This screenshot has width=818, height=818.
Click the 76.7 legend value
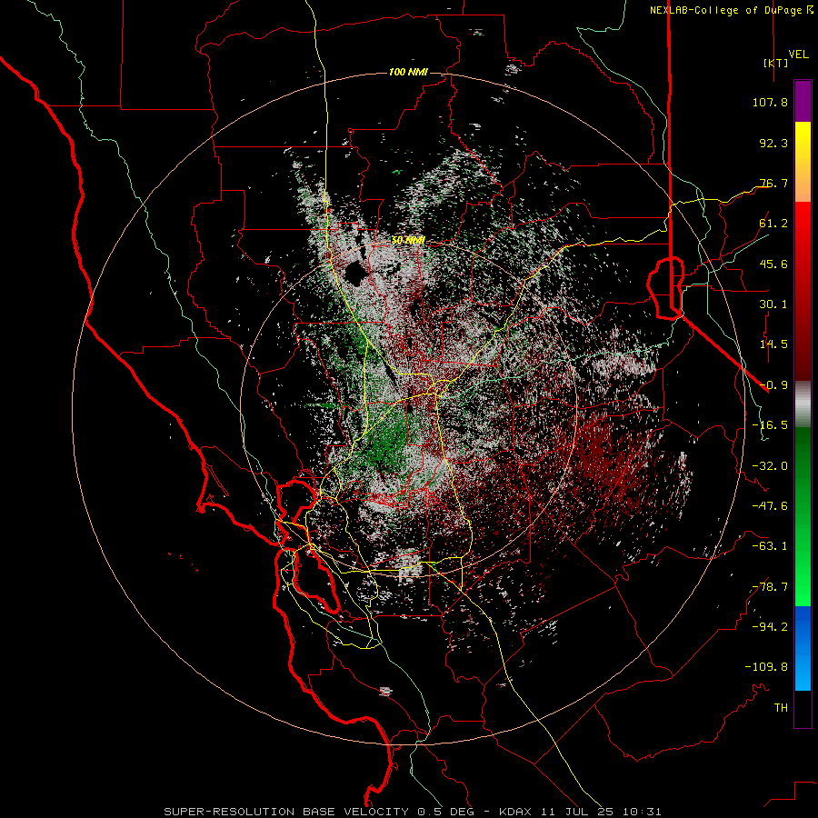click(773, 183)
